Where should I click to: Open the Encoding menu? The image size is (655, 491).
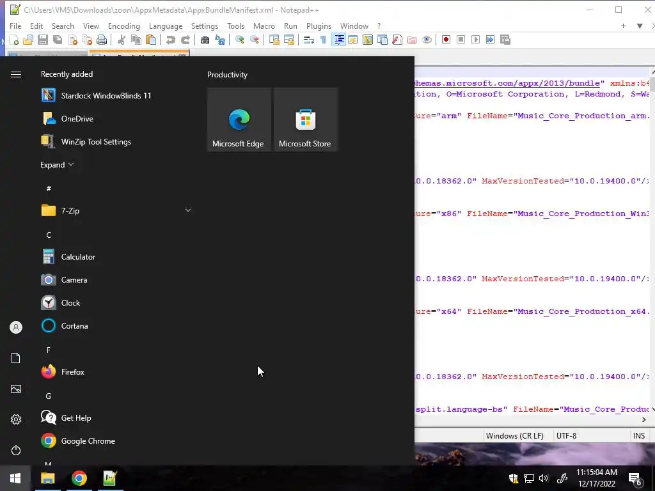click(x=124, y=26)
